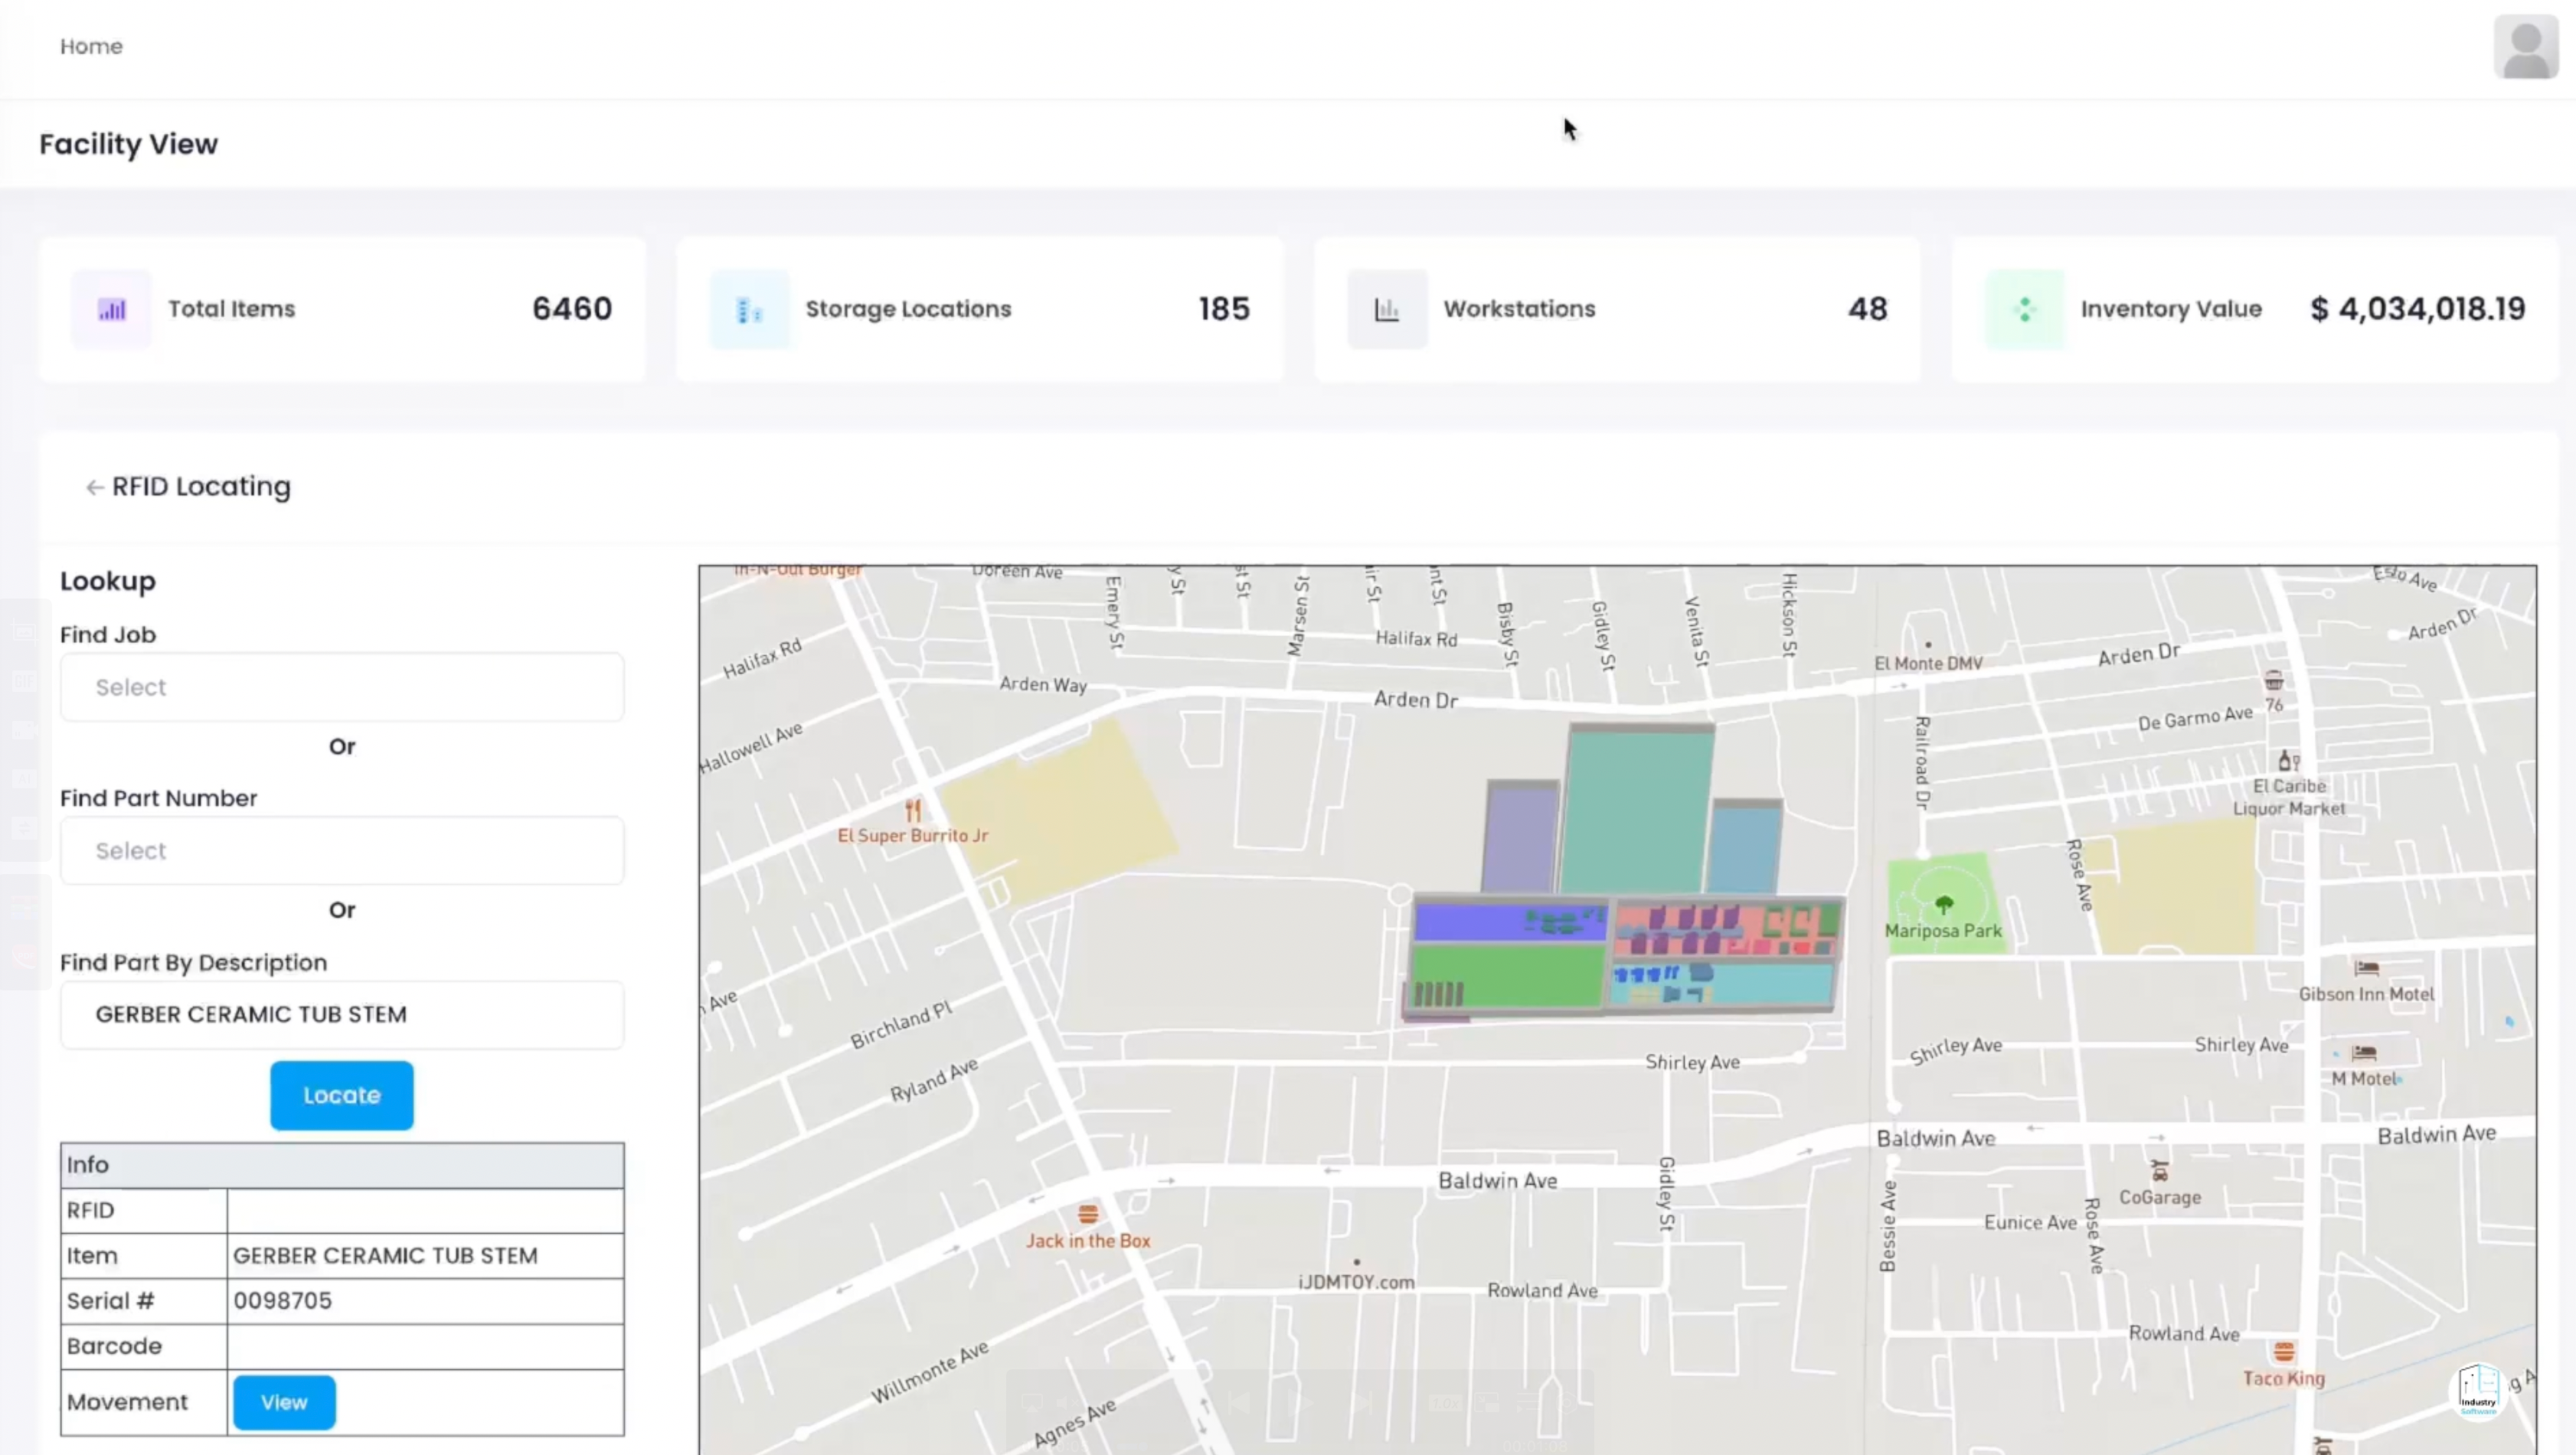Screen dimensions: 2576x1455
Task: Select the tall teal building on map
Action: (1636, 810)
